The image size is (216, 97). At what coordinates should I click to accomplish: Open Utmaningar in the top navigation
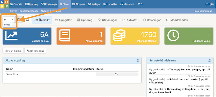click(x=49, y=4)
